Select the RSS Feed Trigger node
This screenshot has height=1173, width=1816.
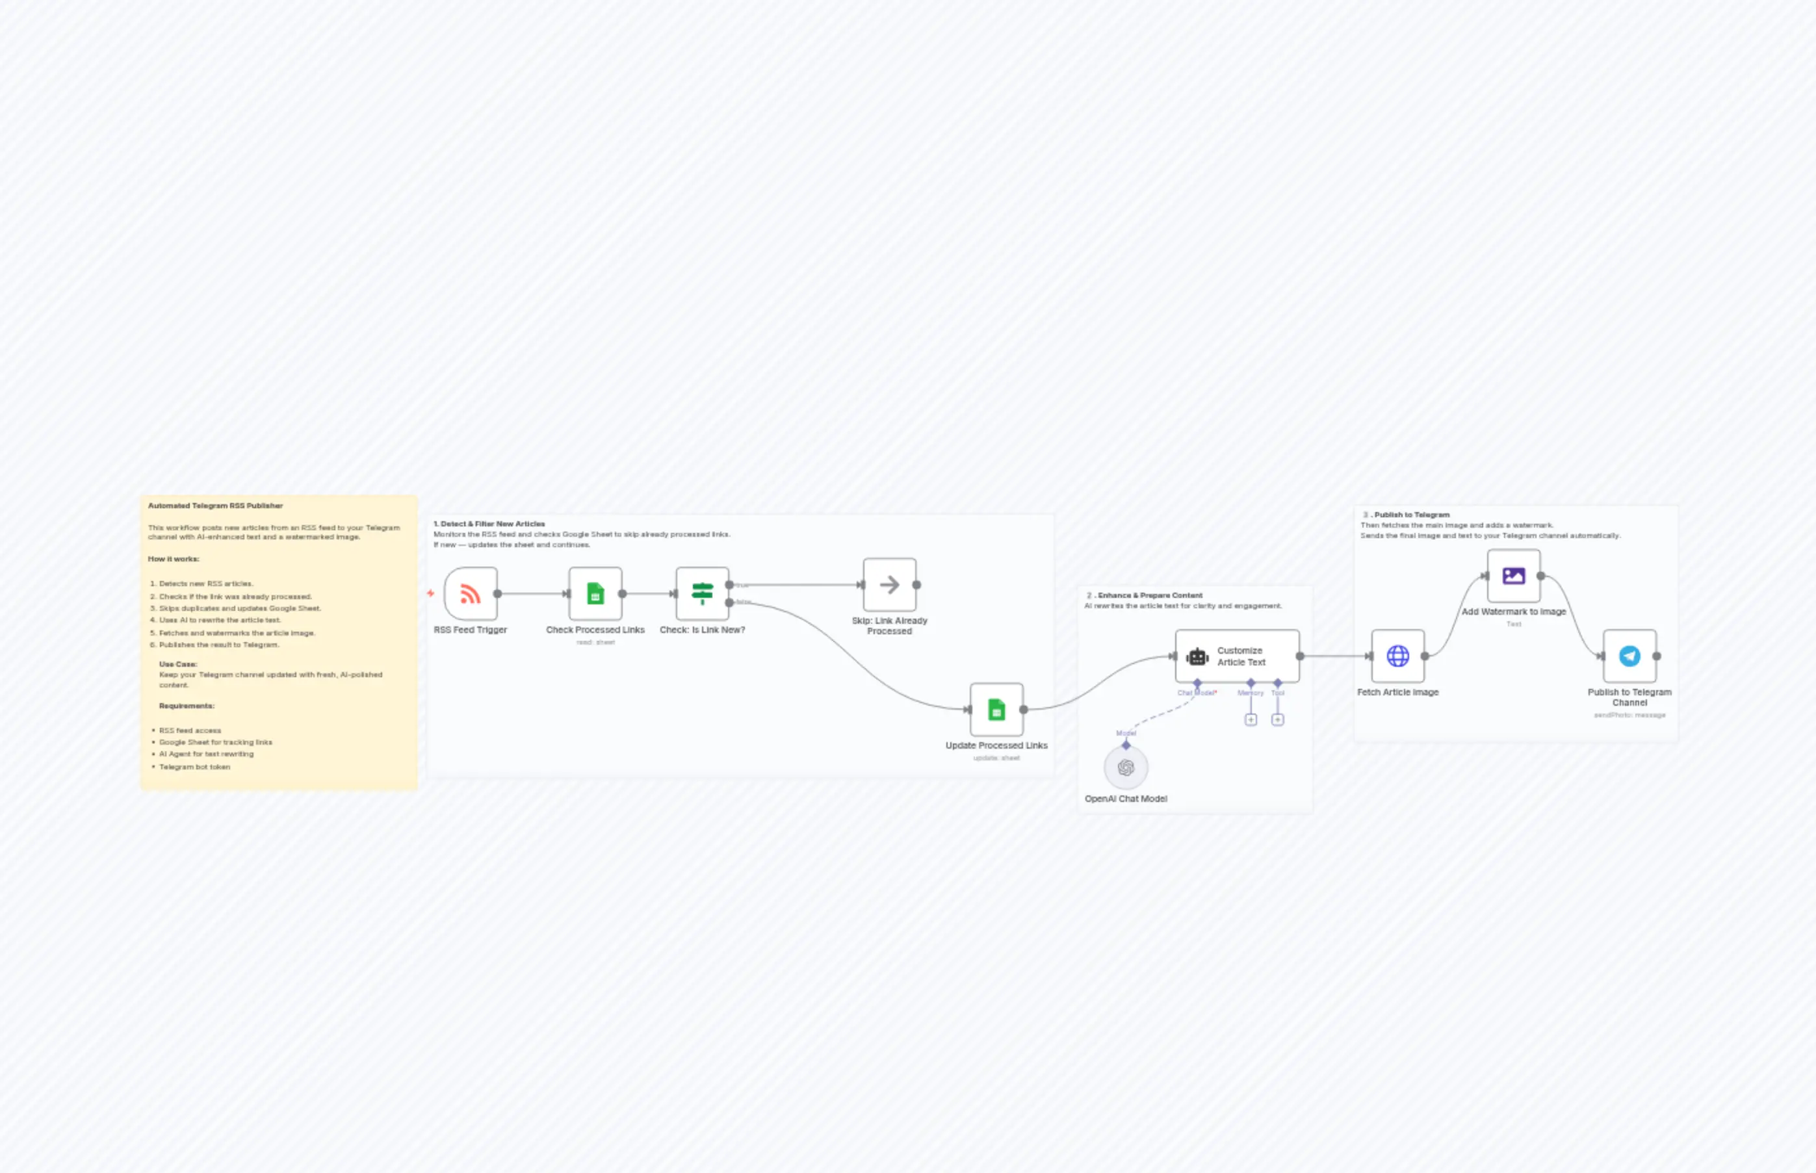click(x=470, y=594)
